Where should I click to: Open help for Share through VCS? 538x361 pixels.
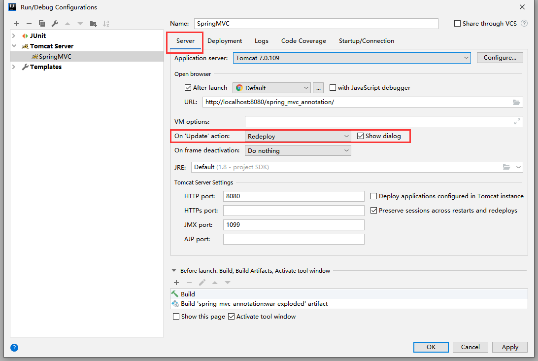(x=524, y=23)
